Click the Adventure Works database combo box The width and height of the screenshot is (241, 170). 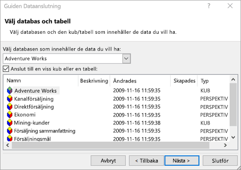coord(67,58)
